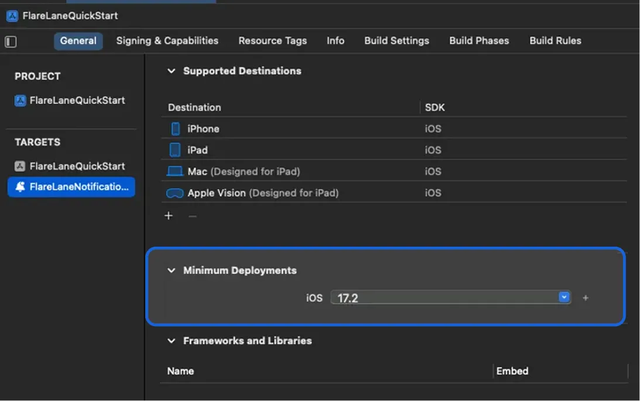640x401 pixels.
Task: Remove destination with the minus button
Action: [193, 216]
